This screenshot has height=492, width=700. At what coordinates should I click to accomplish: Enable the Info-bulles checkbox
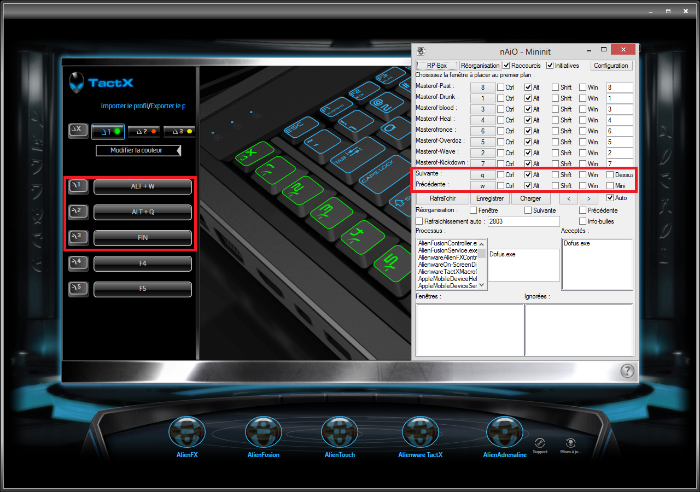coord(582,221)
